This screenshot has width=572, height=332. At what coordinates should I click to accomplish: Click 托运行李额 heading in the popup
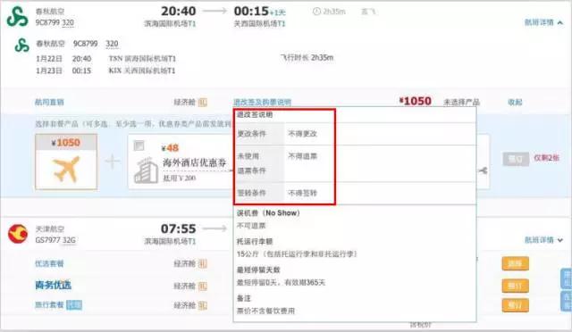[255, 242]
